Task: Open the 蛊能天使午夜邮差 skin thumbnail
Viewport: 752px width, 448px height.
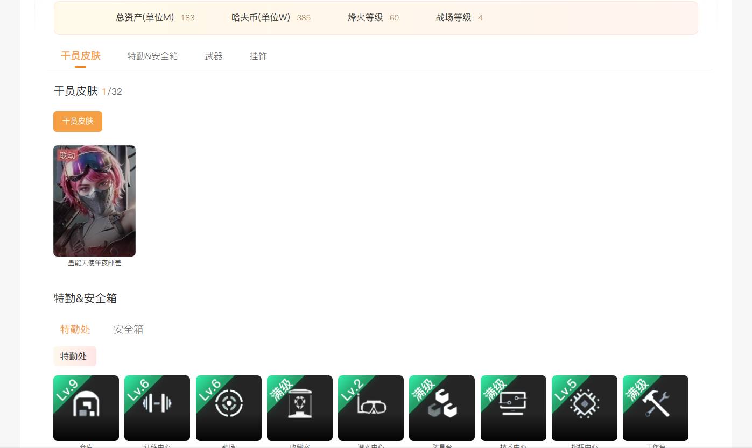Action: [x=94, y=201]
